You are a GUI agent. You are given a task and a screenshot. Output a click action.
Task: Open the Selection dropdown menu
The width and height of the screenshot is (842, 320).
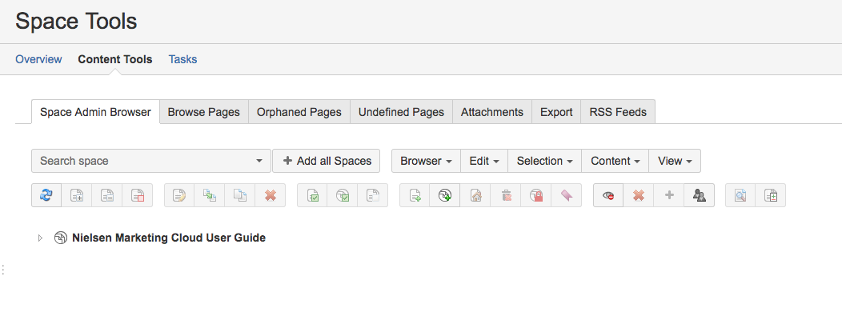coord(544,161)
